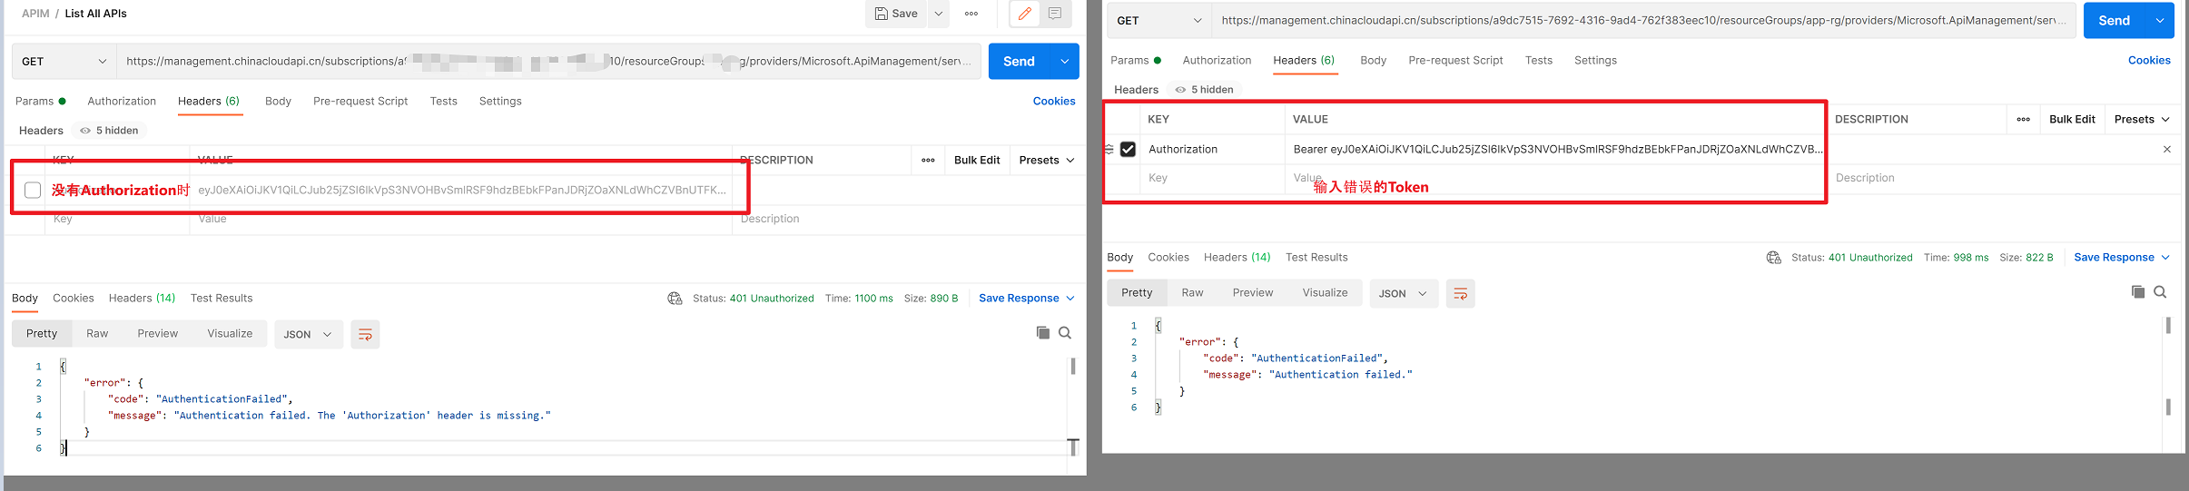The height and width of the screenshot is (491, 2189).
Task: Click the network globe icon in left response
Action: (675, 299)
